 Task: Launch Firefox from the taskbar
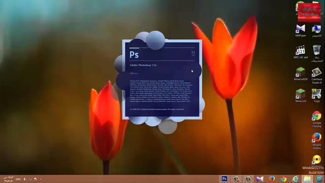pos(272,179)
